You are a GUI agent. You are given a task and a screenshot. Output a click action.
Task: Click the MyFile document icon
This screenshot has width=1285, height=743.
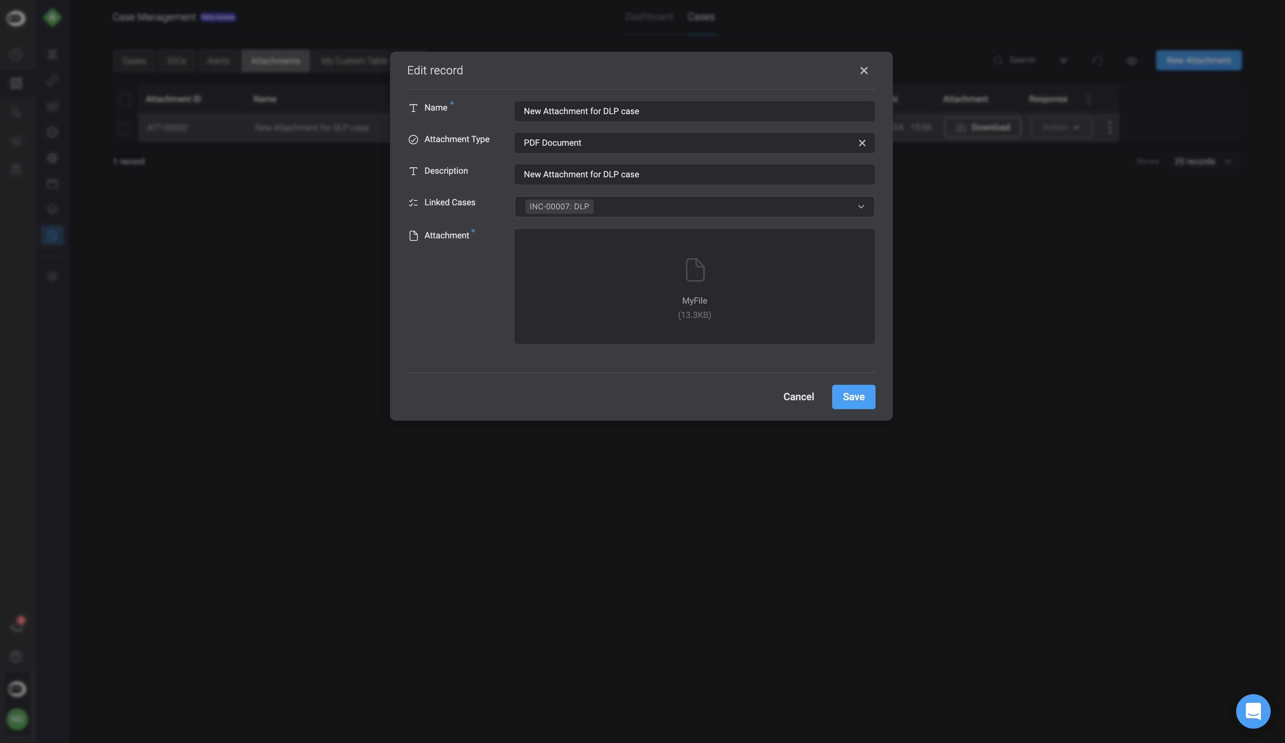pos(695,270)
